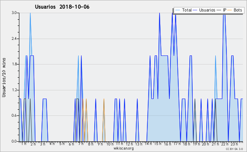Click the '2 h' x-axis label
Screen dimensions: 247x152
[x=33, y=144]
